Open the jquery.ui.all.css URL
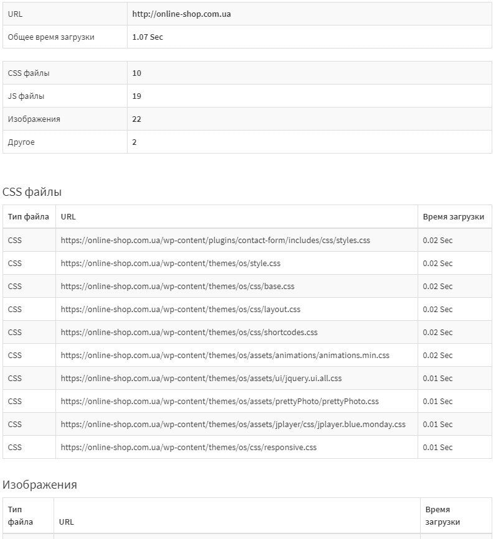The height and width of the screenshot is (539, 496). 201,378
